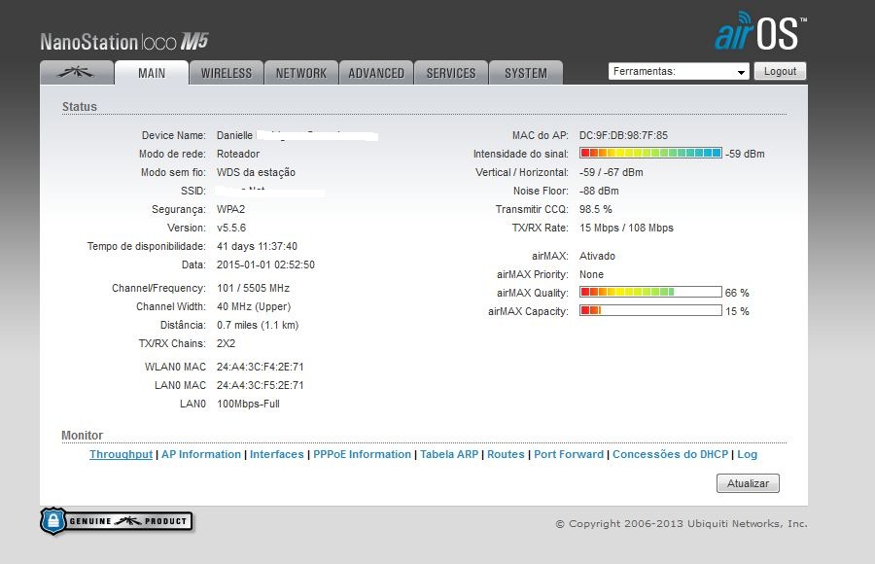This screenshot has width=875, height=564.
Task: Open the Interfaces link
Action: click(277, 454)
